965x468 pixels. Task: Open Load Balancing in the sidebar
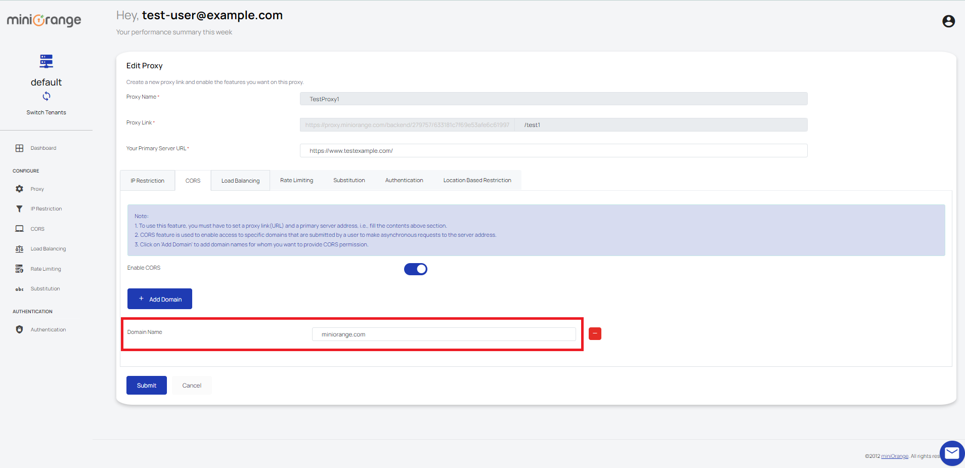click(48, 249)
